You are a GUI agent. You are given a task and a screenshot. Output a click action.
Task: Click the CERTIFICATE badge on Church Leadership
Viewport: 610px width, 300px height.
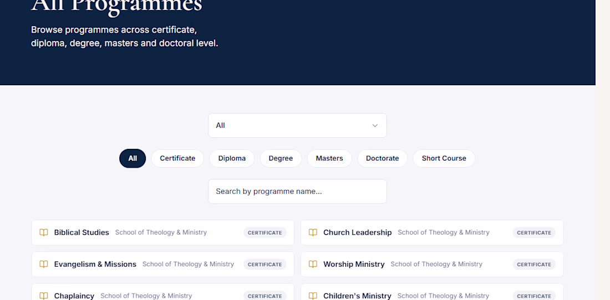(534, 233)
